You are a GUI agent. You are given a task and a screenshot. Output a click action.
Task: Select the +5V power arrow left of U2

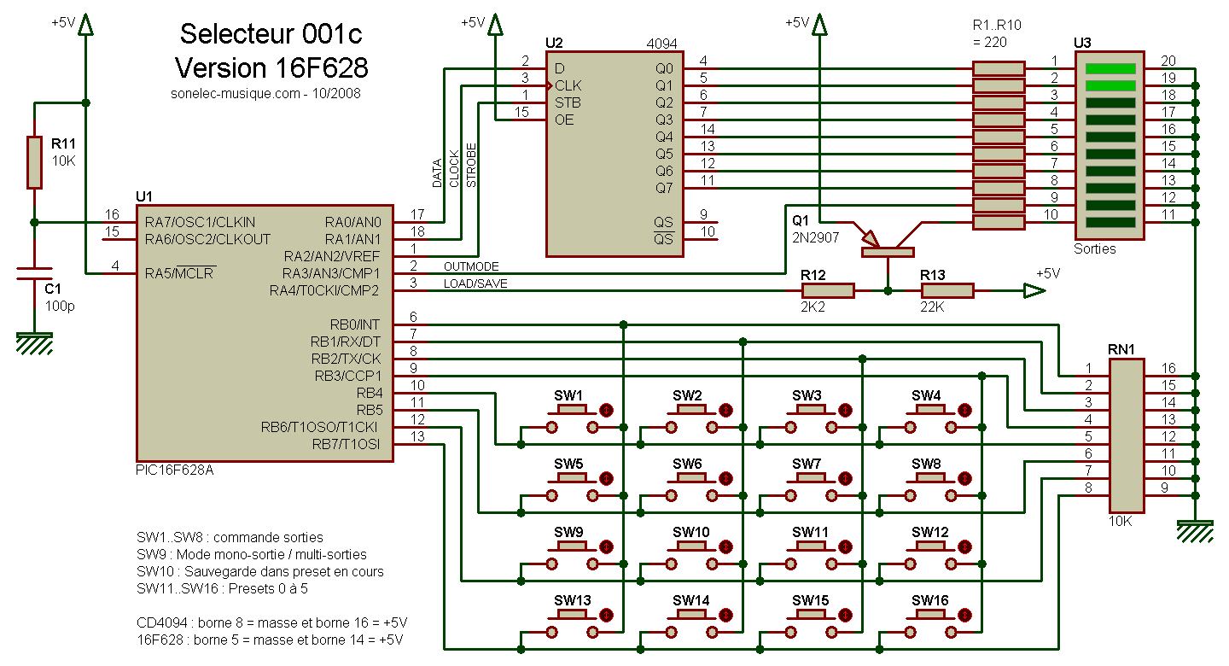click(x=495, y=26)
